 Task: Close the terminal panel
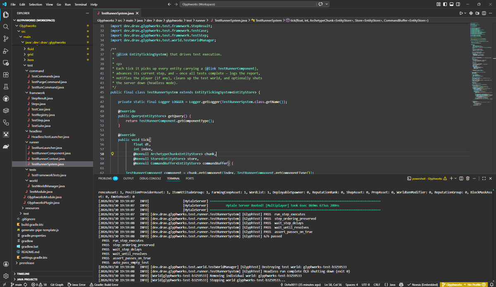pos(490,178)
